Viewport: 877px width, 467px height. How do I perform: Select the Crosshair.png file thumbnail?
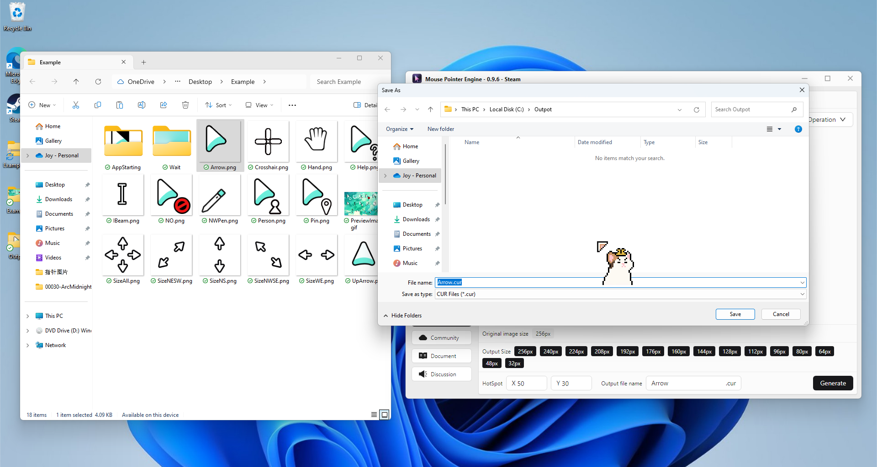pos(268,142)
